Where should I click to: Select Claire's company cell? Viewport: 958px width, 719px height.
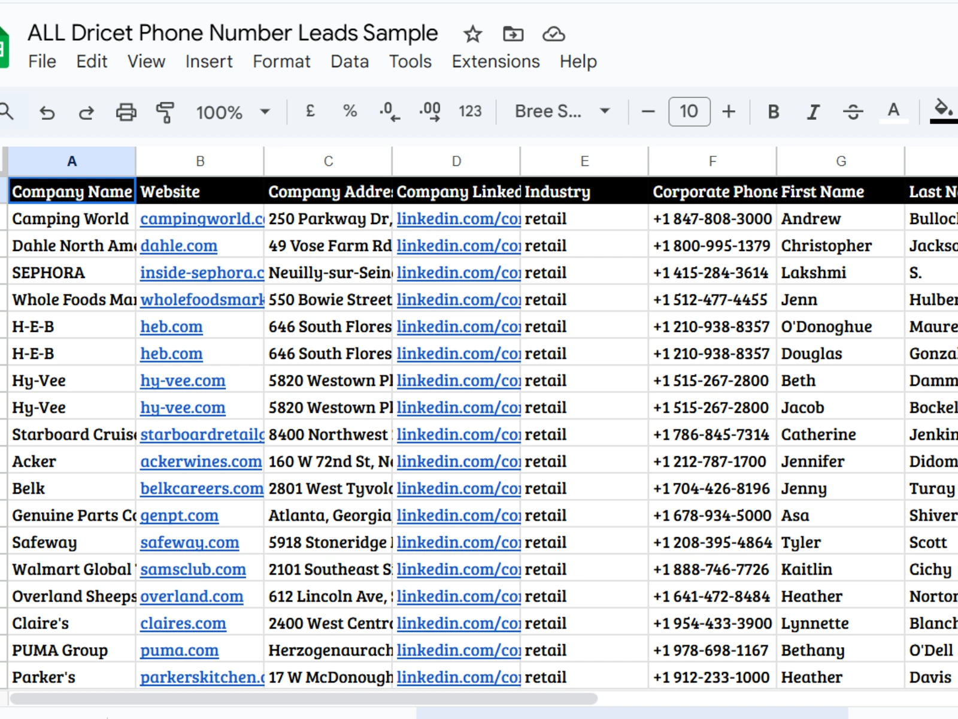[72, 624]
